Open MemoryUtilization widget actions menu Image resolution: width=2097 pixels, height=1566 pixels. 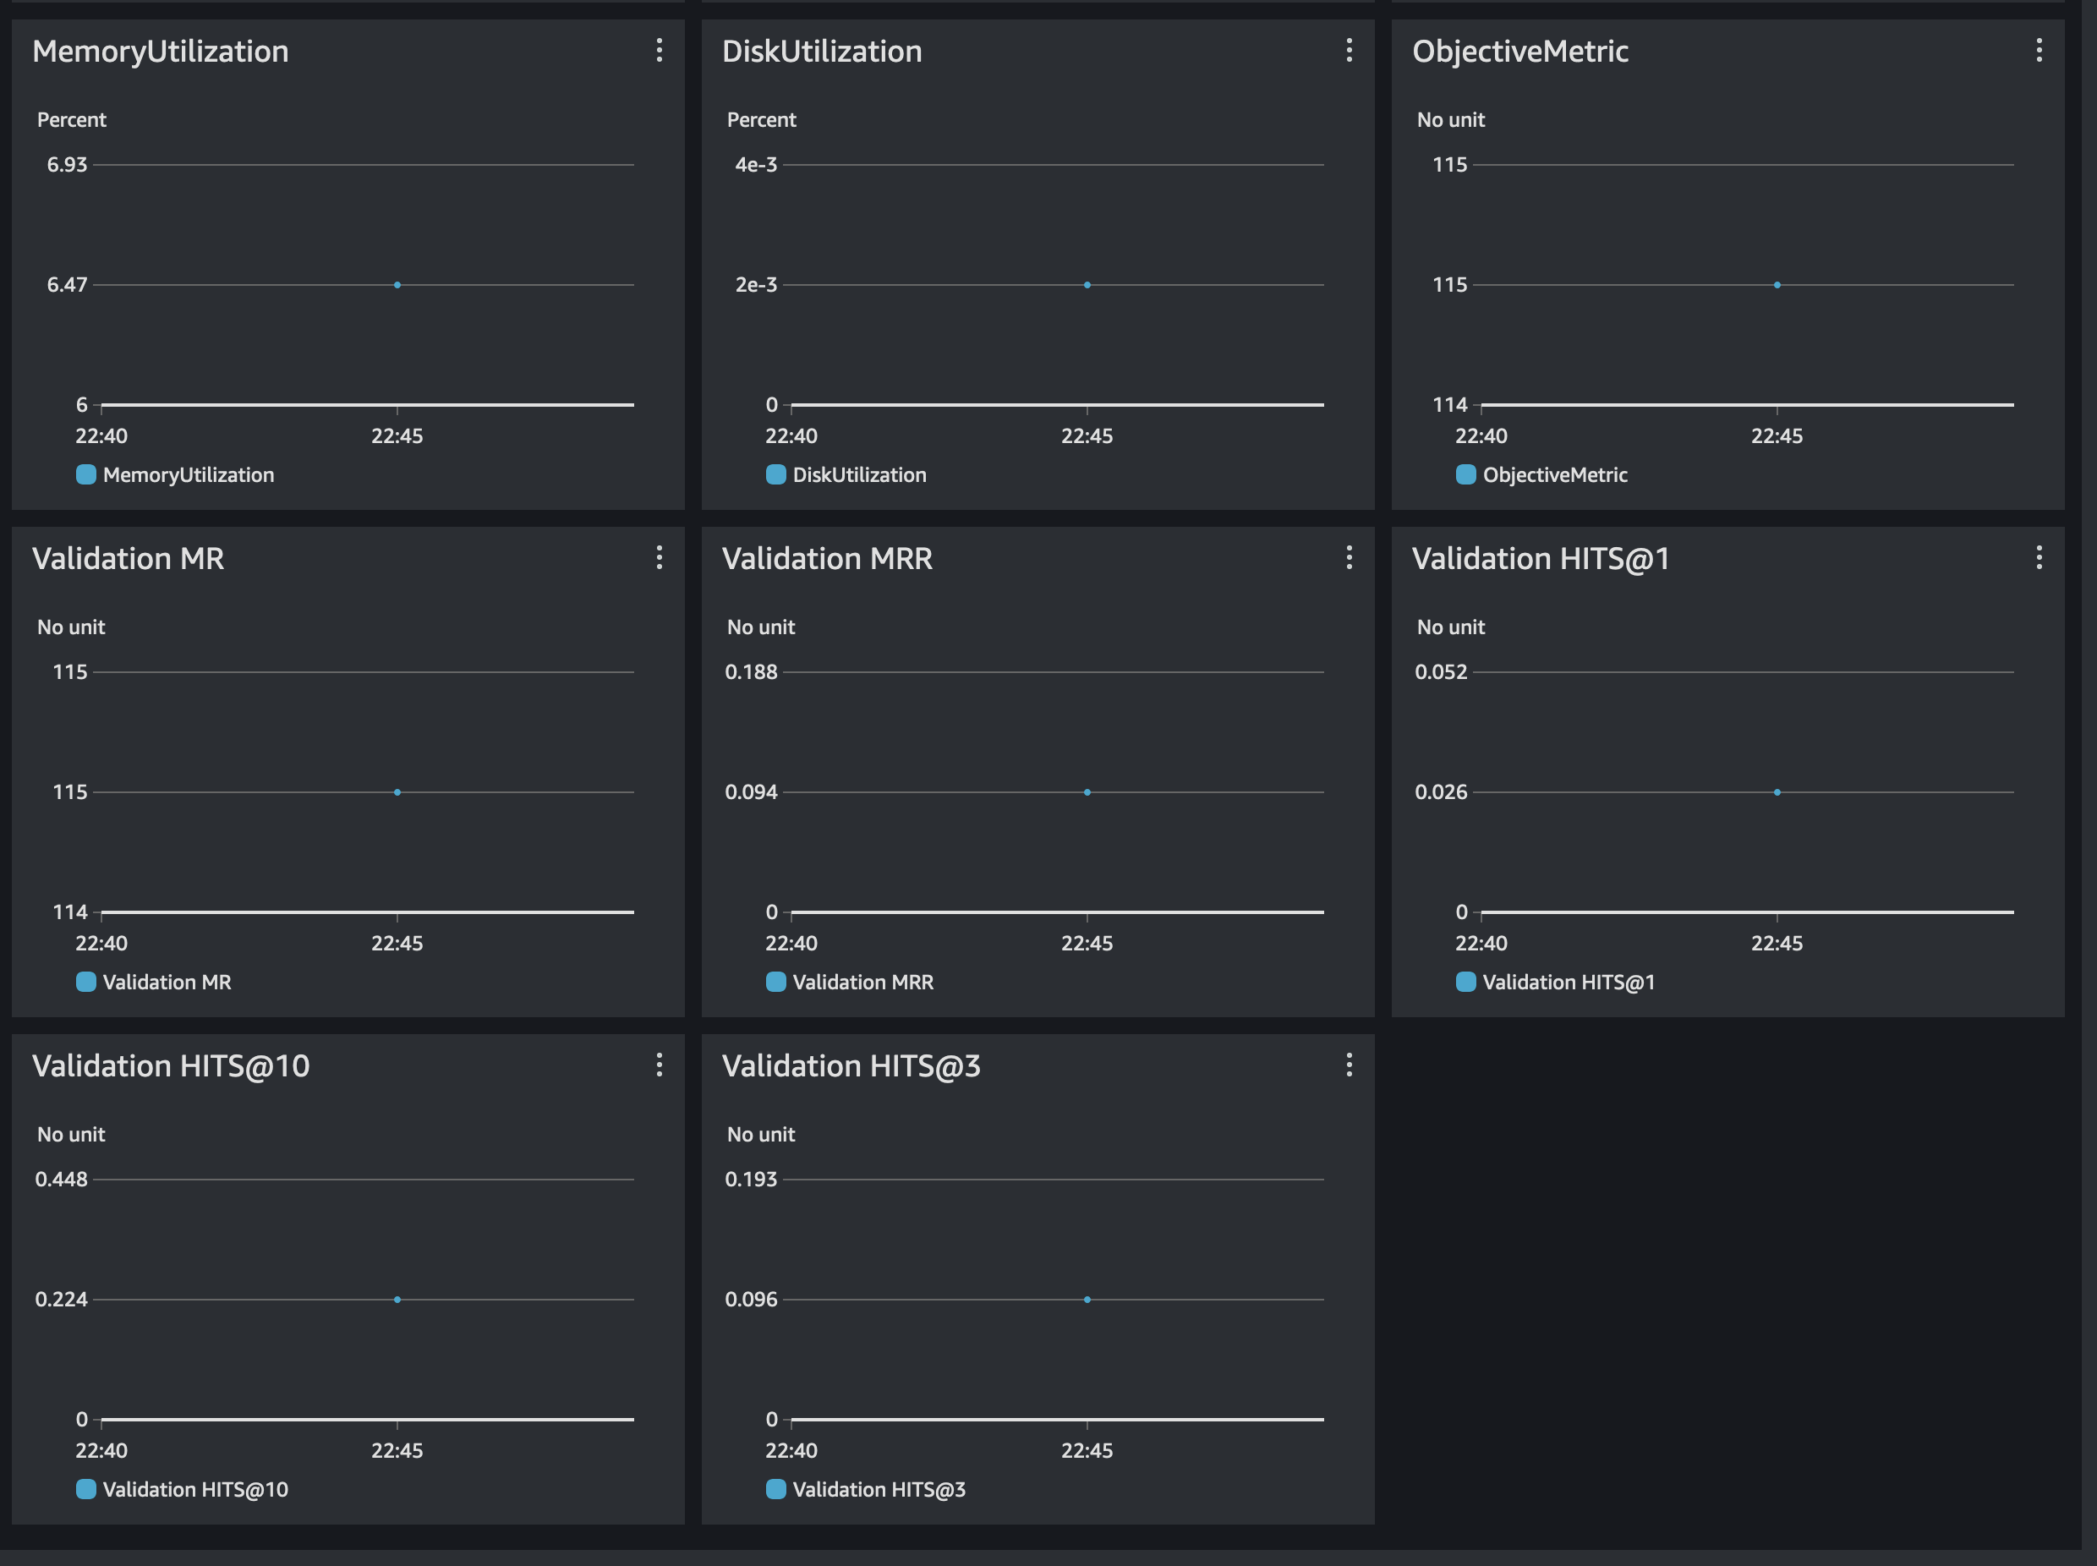tap(659, 50)
